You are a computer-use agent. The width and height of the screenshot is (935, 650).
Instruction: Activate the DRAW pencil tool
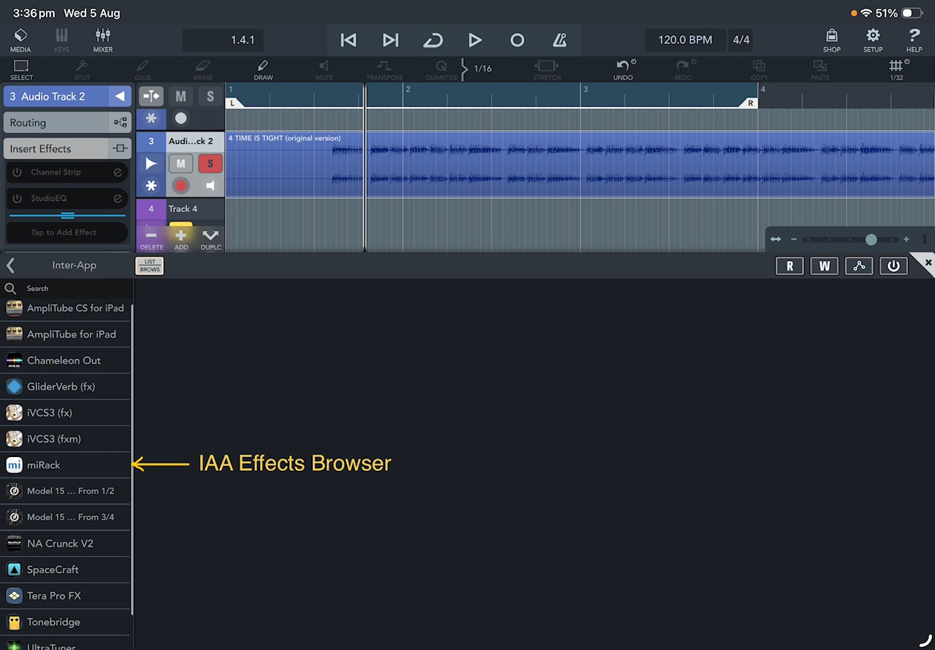tap(264, 69)
